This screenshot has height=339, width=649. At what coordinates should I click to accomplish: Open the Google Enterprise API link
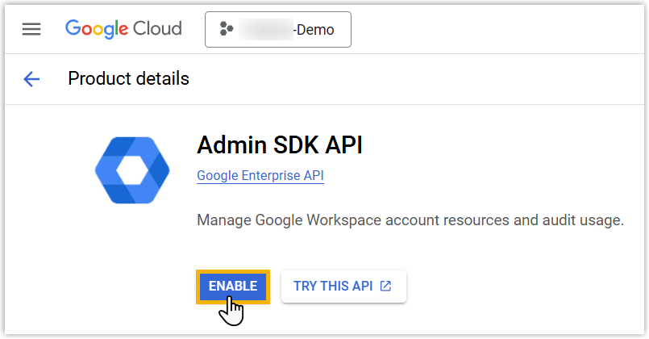pos(260,176)
